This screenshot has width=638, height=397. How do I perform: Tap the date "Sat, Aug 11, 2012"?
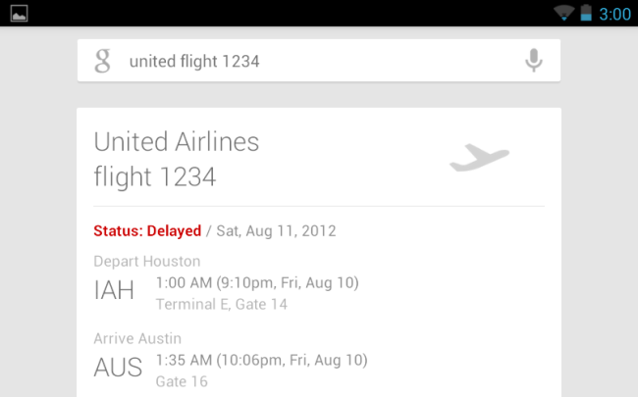pyautogui.click(x=275, y=231)
